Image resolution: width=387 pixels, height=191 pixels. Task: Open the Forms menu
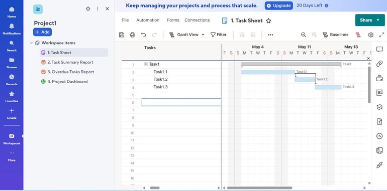point(173,20)
